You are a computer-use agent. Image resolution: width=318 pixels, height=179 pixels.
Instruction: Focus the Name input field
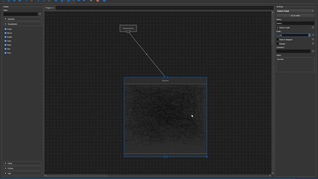(x=295, y=23)
